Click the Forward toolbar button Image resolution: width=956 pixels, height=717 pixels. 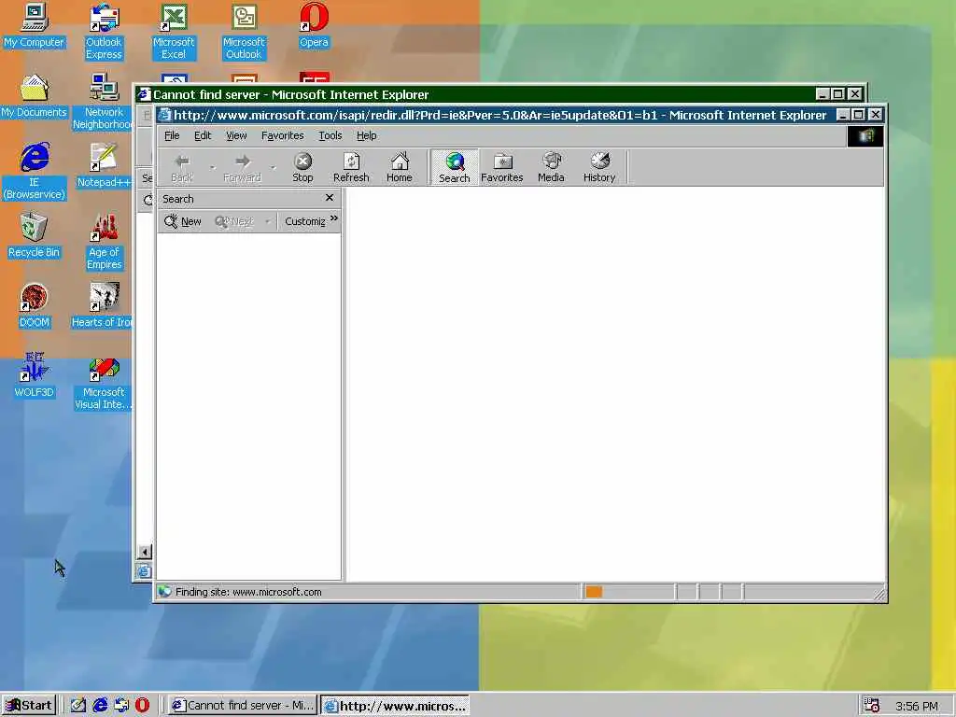coord(242,167)
